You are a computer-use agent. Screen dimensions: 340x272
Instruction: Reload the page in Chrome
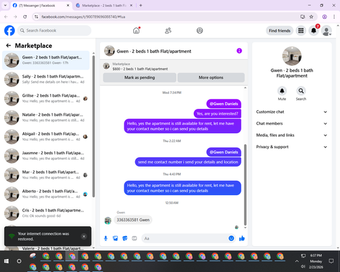(25, 17)
